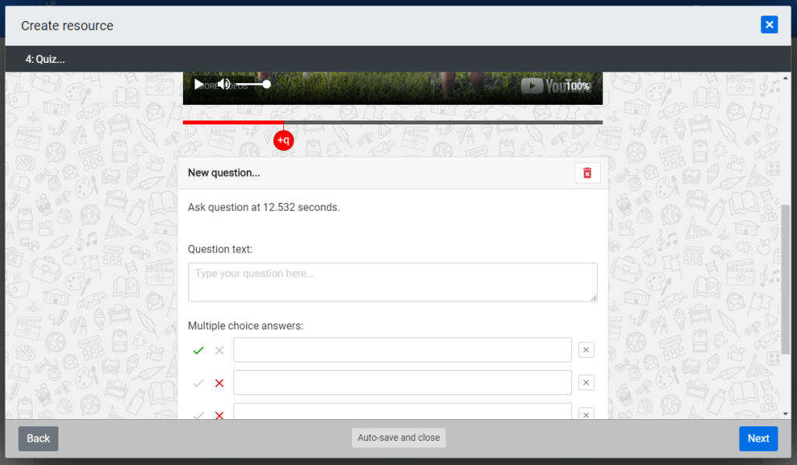Screen dimensions: 797x465
Task: Focus the second answer text field
Action: (402, 383)
